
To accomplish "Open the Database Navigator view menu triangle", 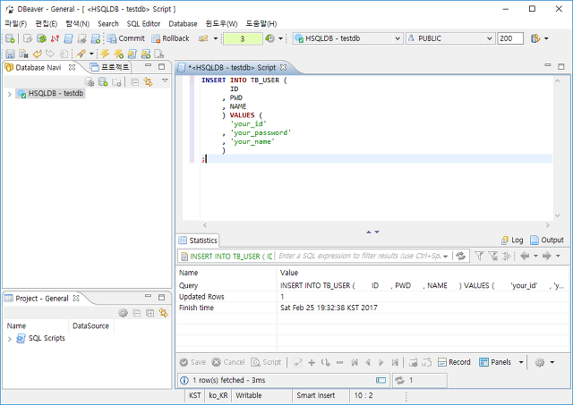I will coord(165,80).
